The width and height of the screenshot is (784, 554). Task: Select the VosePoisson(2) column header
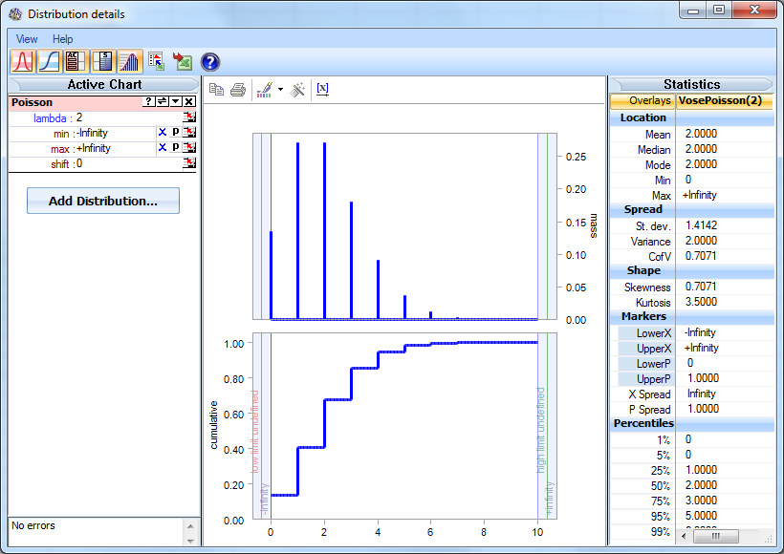(725, 101)
